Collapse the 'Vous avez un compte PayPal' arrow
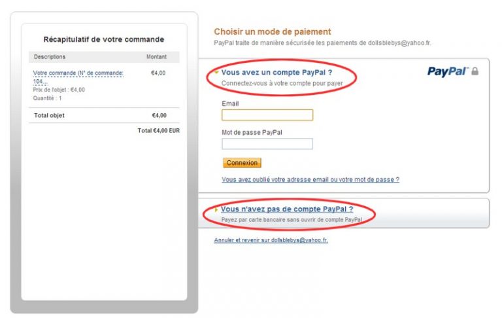The image size is (502, 318). tap(217, 73)
